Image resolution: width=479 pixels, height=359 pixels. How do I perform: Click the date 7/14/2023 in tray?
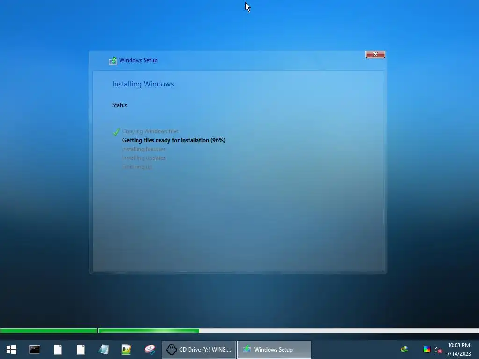coord(458,354)
